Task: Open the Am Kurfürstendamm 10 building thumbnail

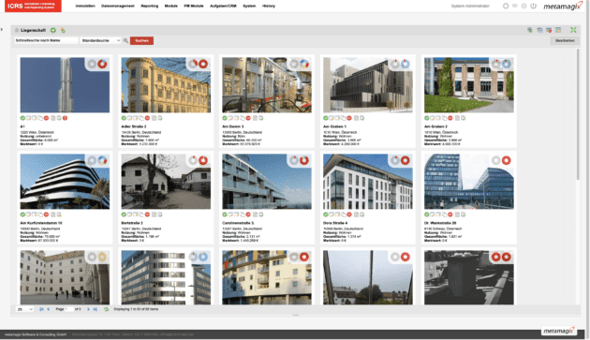Action: [x=65, y=182]
